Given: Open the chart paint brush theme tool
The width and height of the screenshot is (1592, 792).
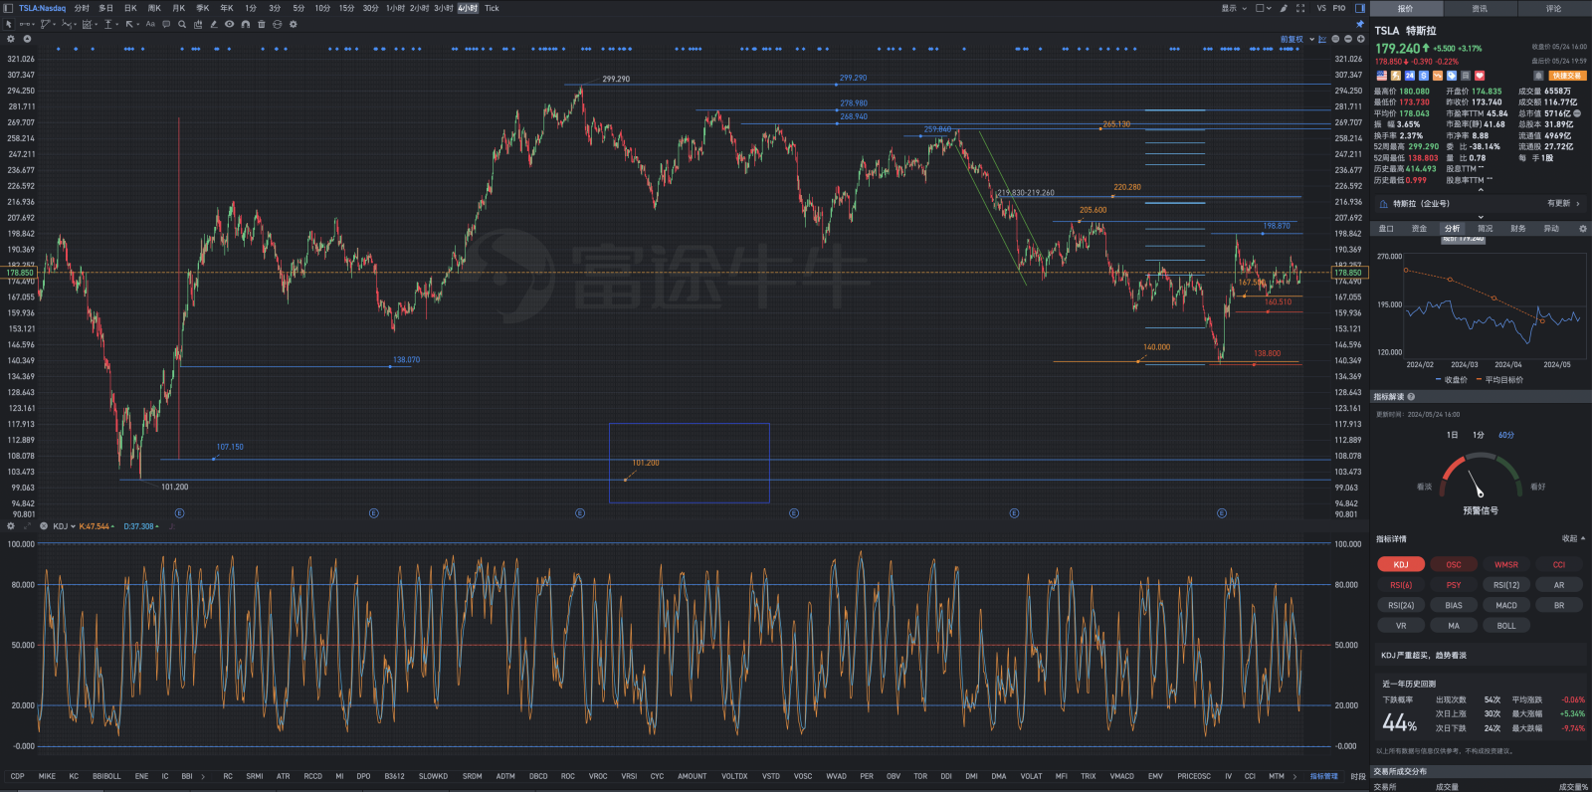Looking at the screenshot, I should (x=1284, y=8).
